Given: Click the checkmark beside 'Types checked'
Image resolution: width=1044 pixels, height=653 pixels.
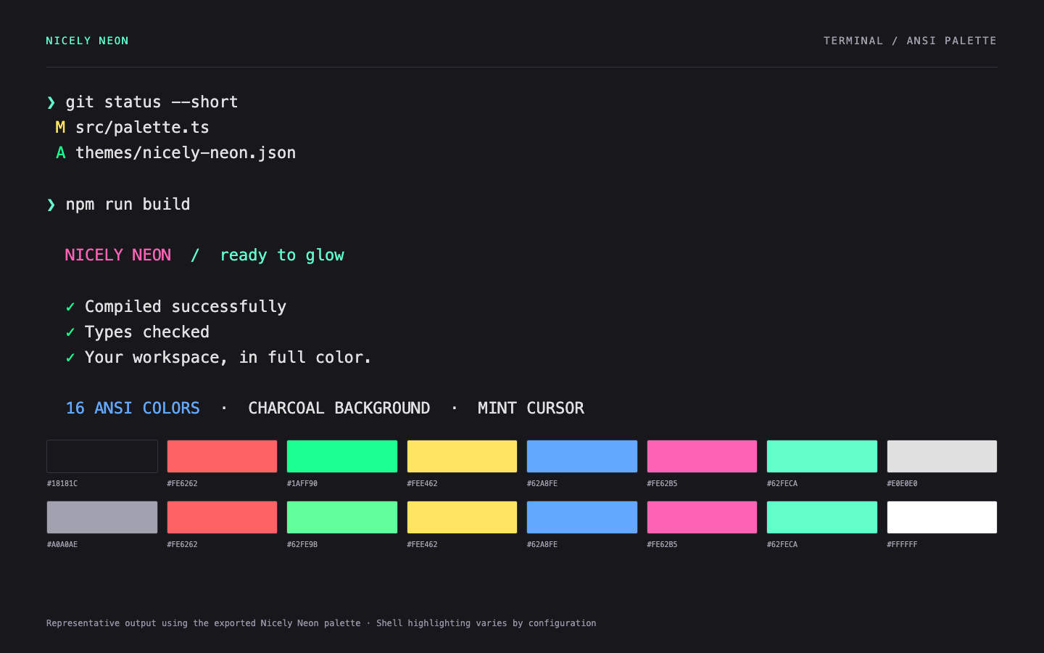Looking at the screenshot, I should [70, 332].
